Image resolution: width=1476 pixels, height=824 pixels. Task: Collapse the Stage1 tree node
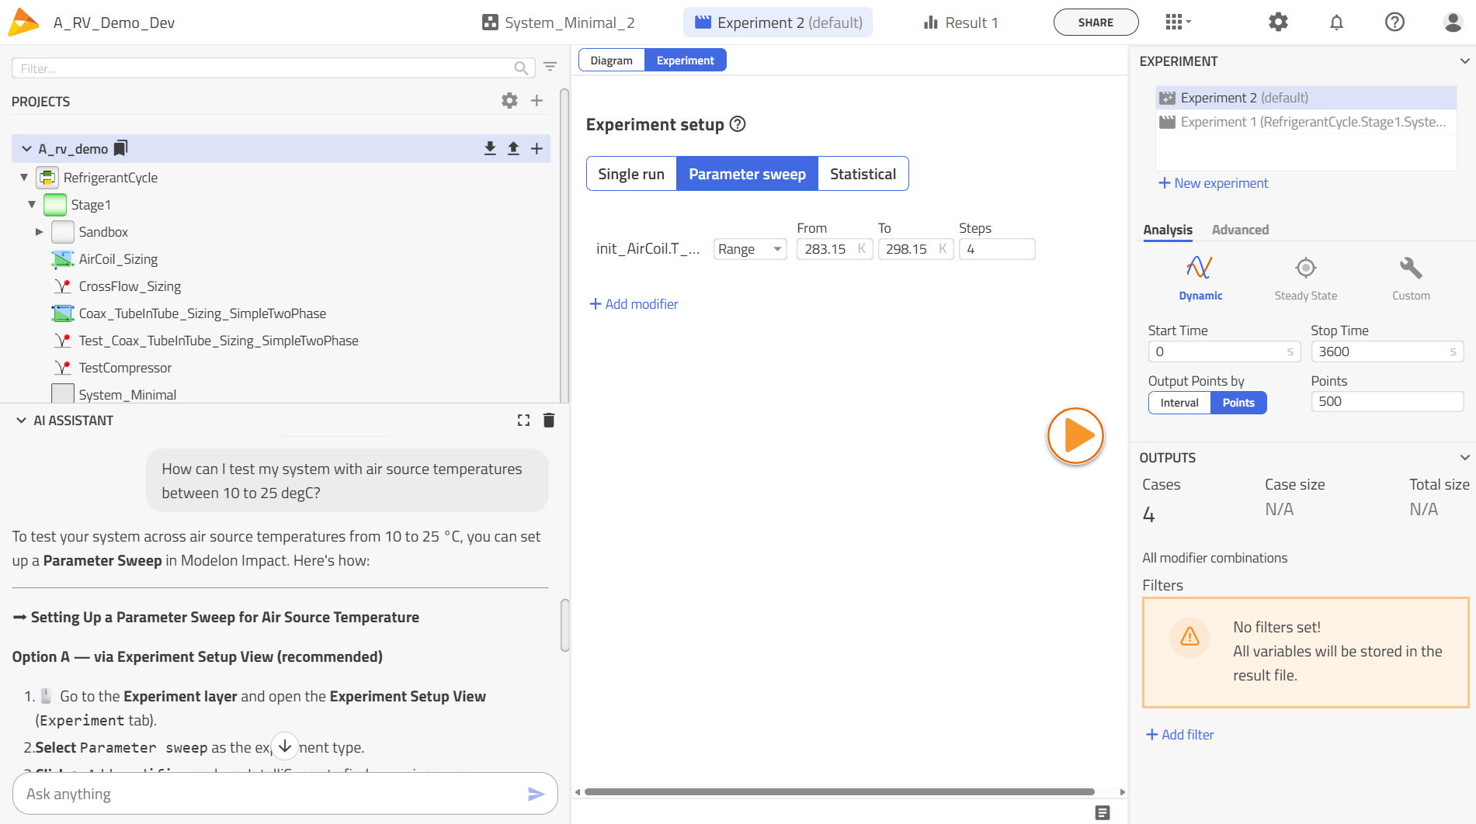point(32,205)
